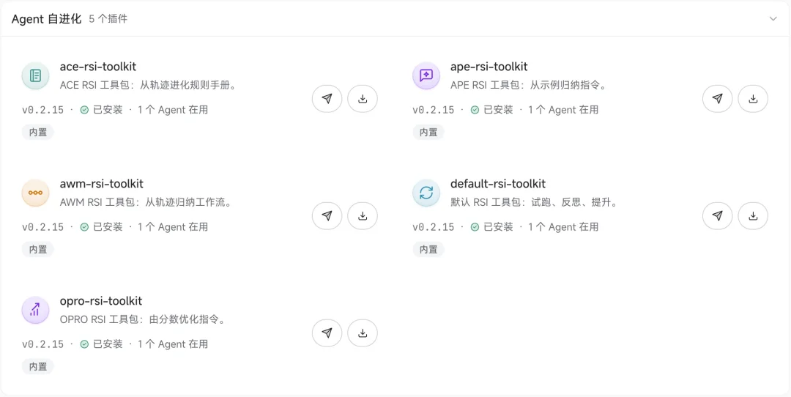This screenshot has width=791, height=397.
Task: Click 1 个 Agent 在用 for ape-rsi-toolkit
Action: [x=563, y=110]
